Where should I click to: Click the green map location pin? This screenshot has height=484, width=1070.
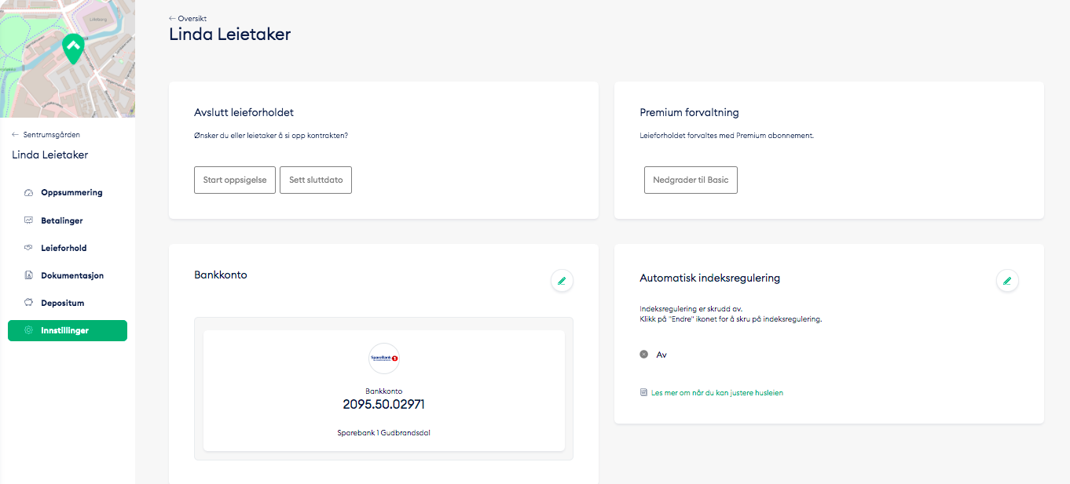[x=73, y=49]
